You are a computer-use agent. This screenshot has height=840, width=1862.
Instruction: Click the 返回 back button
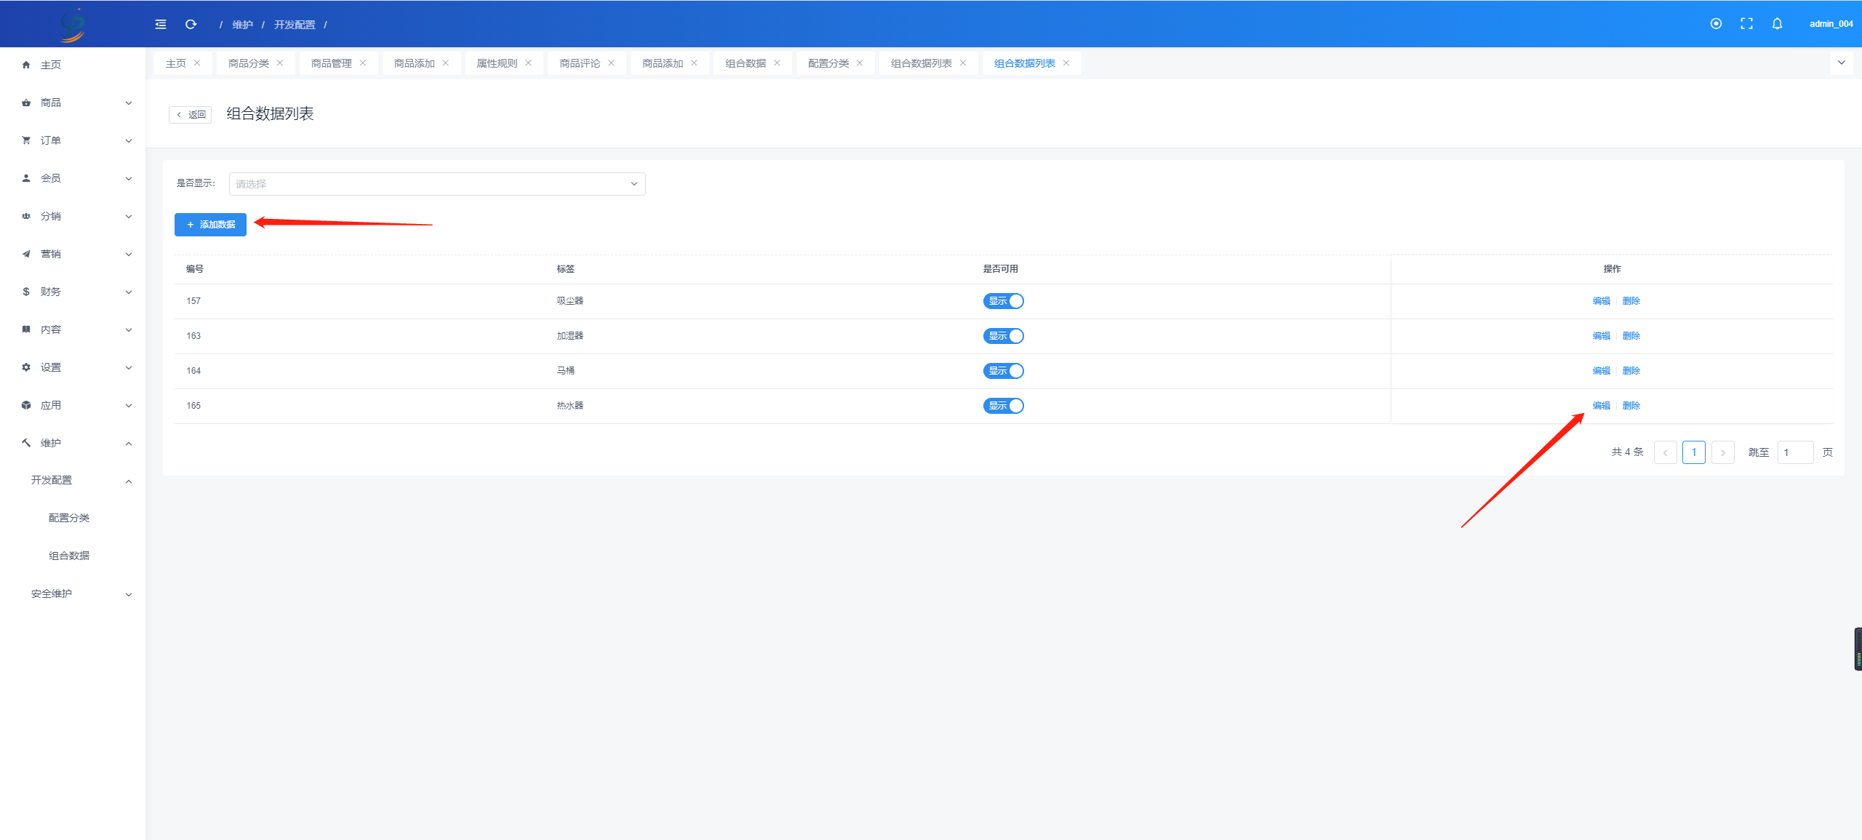(191, 115)
